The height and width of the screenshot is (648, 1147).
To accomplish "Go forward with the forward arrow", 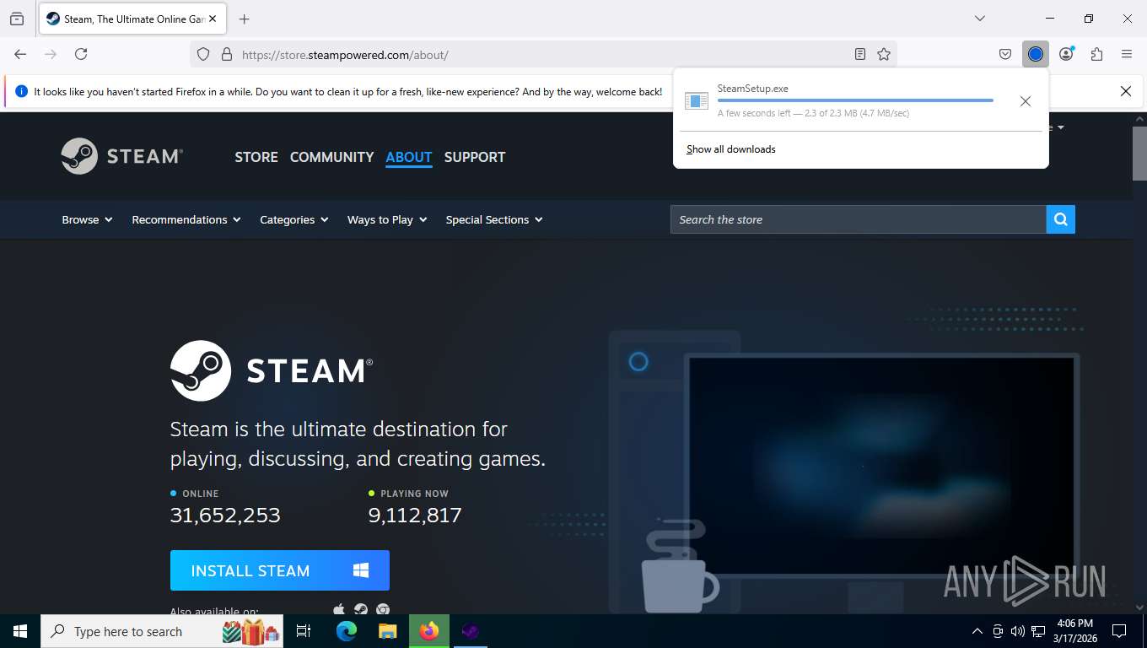I will (x=51, y=54).
